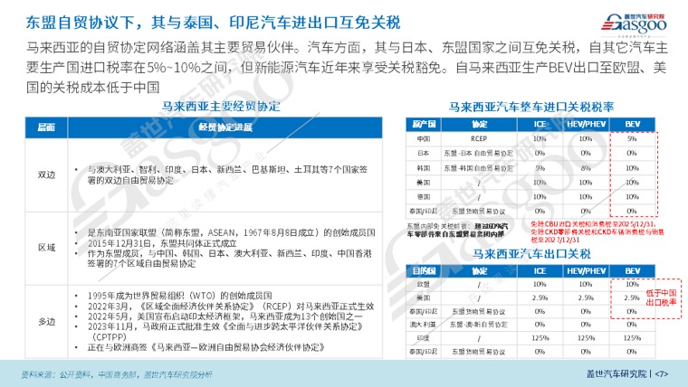688x387 pixels.
Task: Click the 2.5% BEV value in the export 美国 row
Action: click(x=632, y=298)
